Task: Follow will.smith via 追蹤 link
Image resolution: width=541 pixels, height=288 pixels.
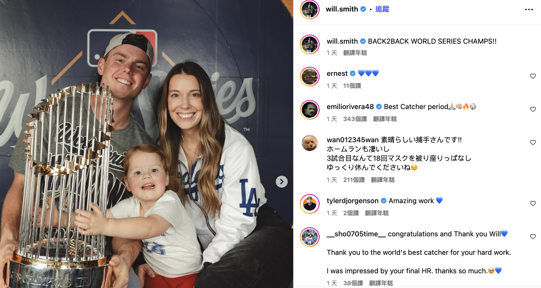Action: 382,9
